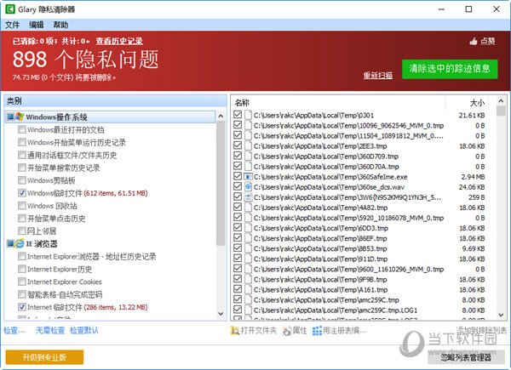Click the file icon of 5920_10186078_MVM_0.tmp
511x370 pixels.
coord(249,218)
